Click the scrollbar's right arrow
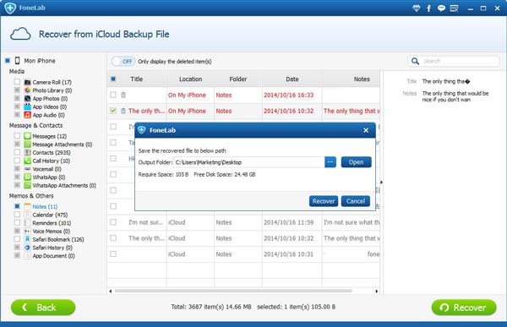 click(x=376, y=292)
